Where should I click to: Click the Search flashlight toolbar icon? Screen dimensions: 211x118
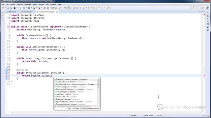59,8
